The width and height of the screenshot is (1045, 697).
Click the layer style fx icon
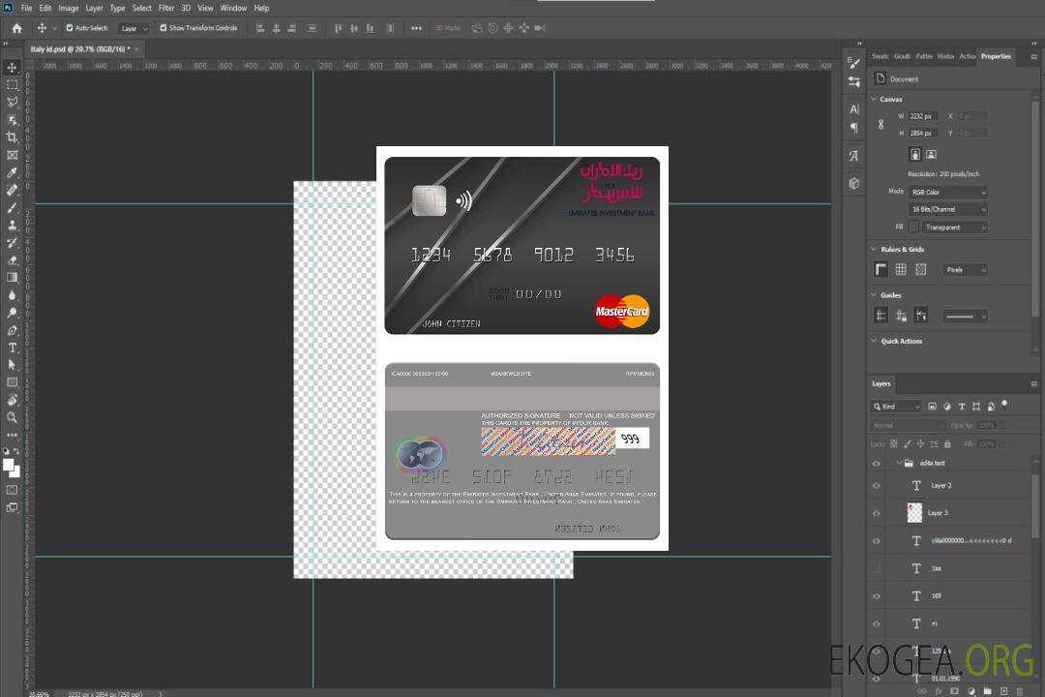(939, 691)
